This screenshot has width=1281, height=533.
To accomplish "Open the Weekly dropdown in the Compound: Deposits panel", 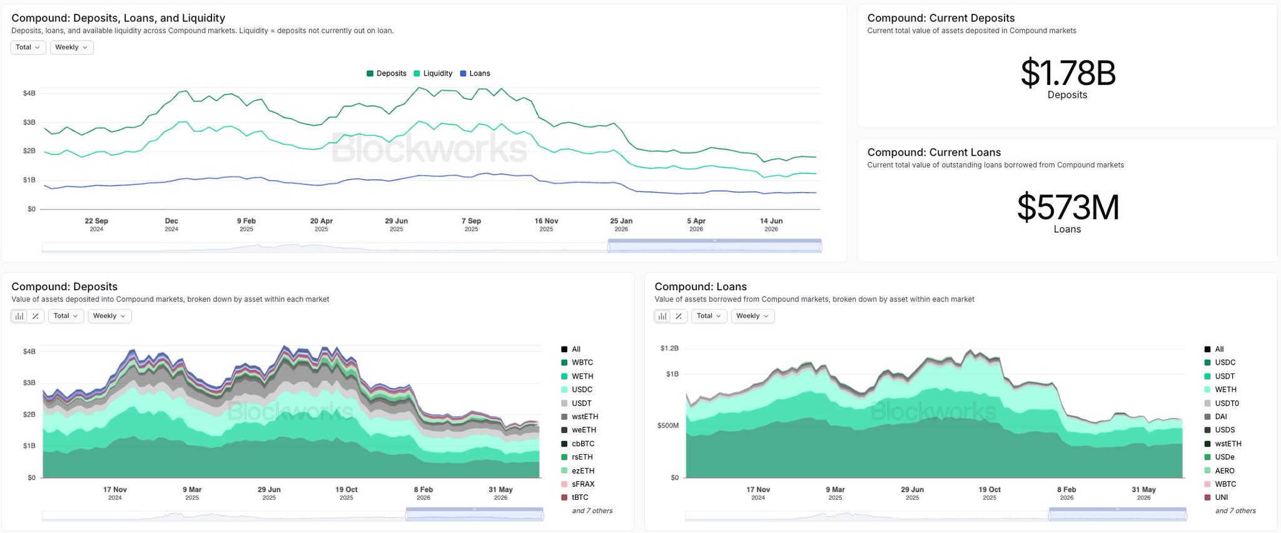I will coord(109,316).
